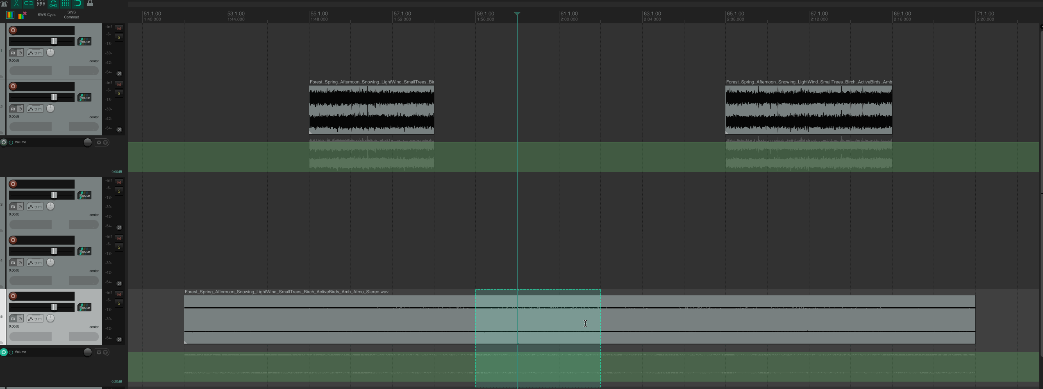Toggle snapping magnet icon in toolbar
The image size is (1043, 389).
pos(78,4)
